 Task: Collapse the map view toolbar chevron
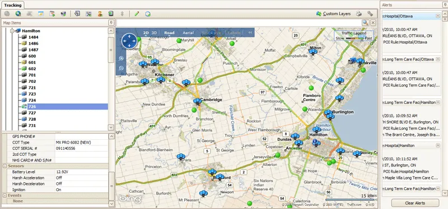point(250,32)
